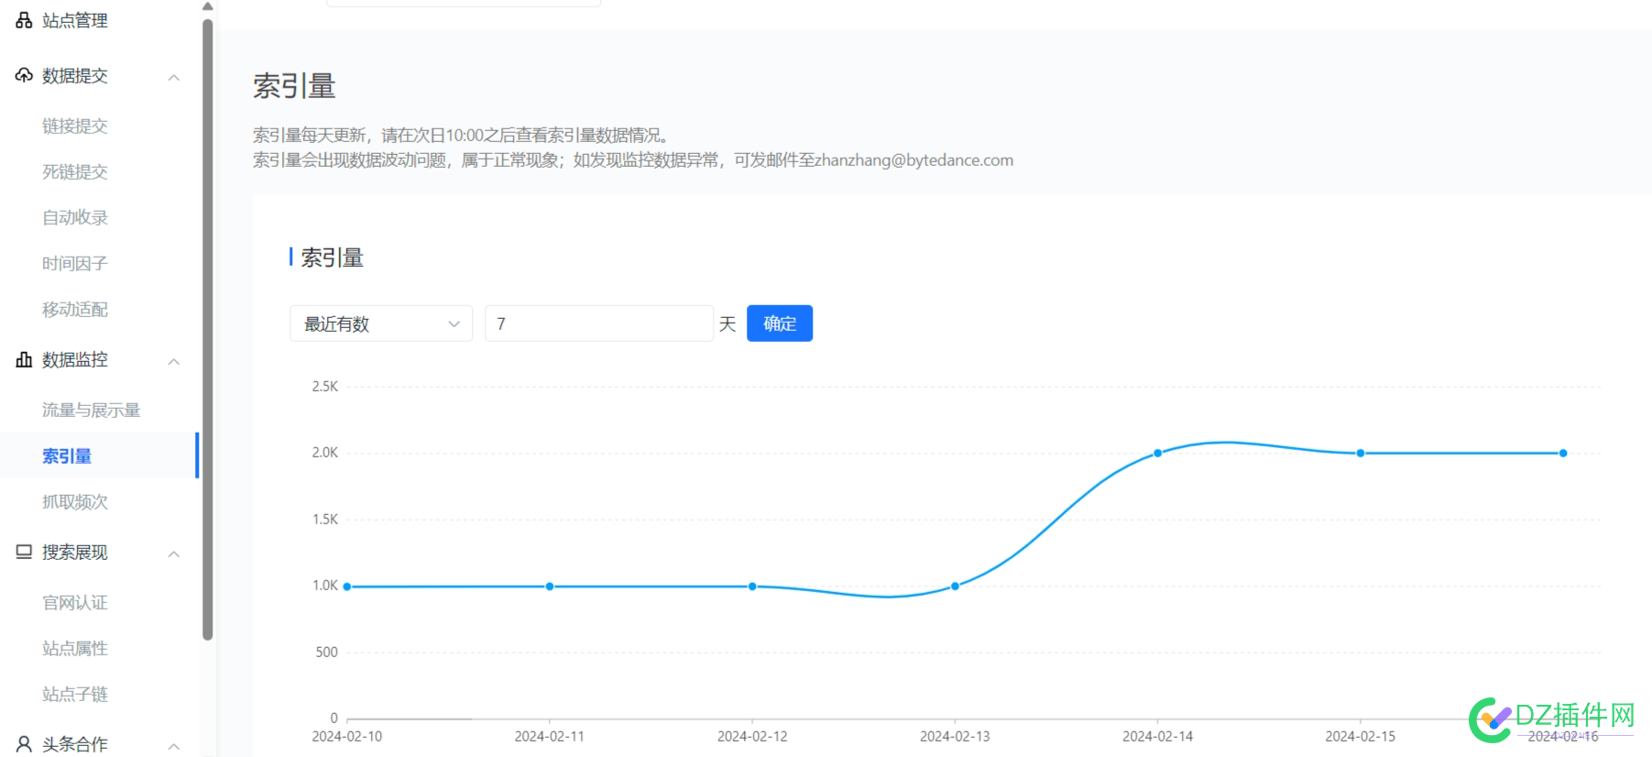The width and height of the screenshot is (1652, 757).
Task: Go to 自动收录 page
Action: point(75,217)
